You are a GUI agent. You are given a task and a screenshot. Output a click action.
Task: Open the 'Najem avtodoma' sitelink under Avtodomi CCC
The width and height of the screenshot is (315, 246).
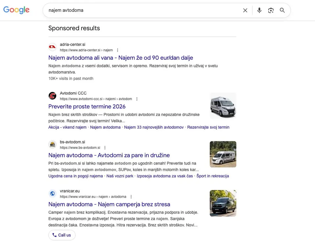pyautogui.click(x=105, y=127)
